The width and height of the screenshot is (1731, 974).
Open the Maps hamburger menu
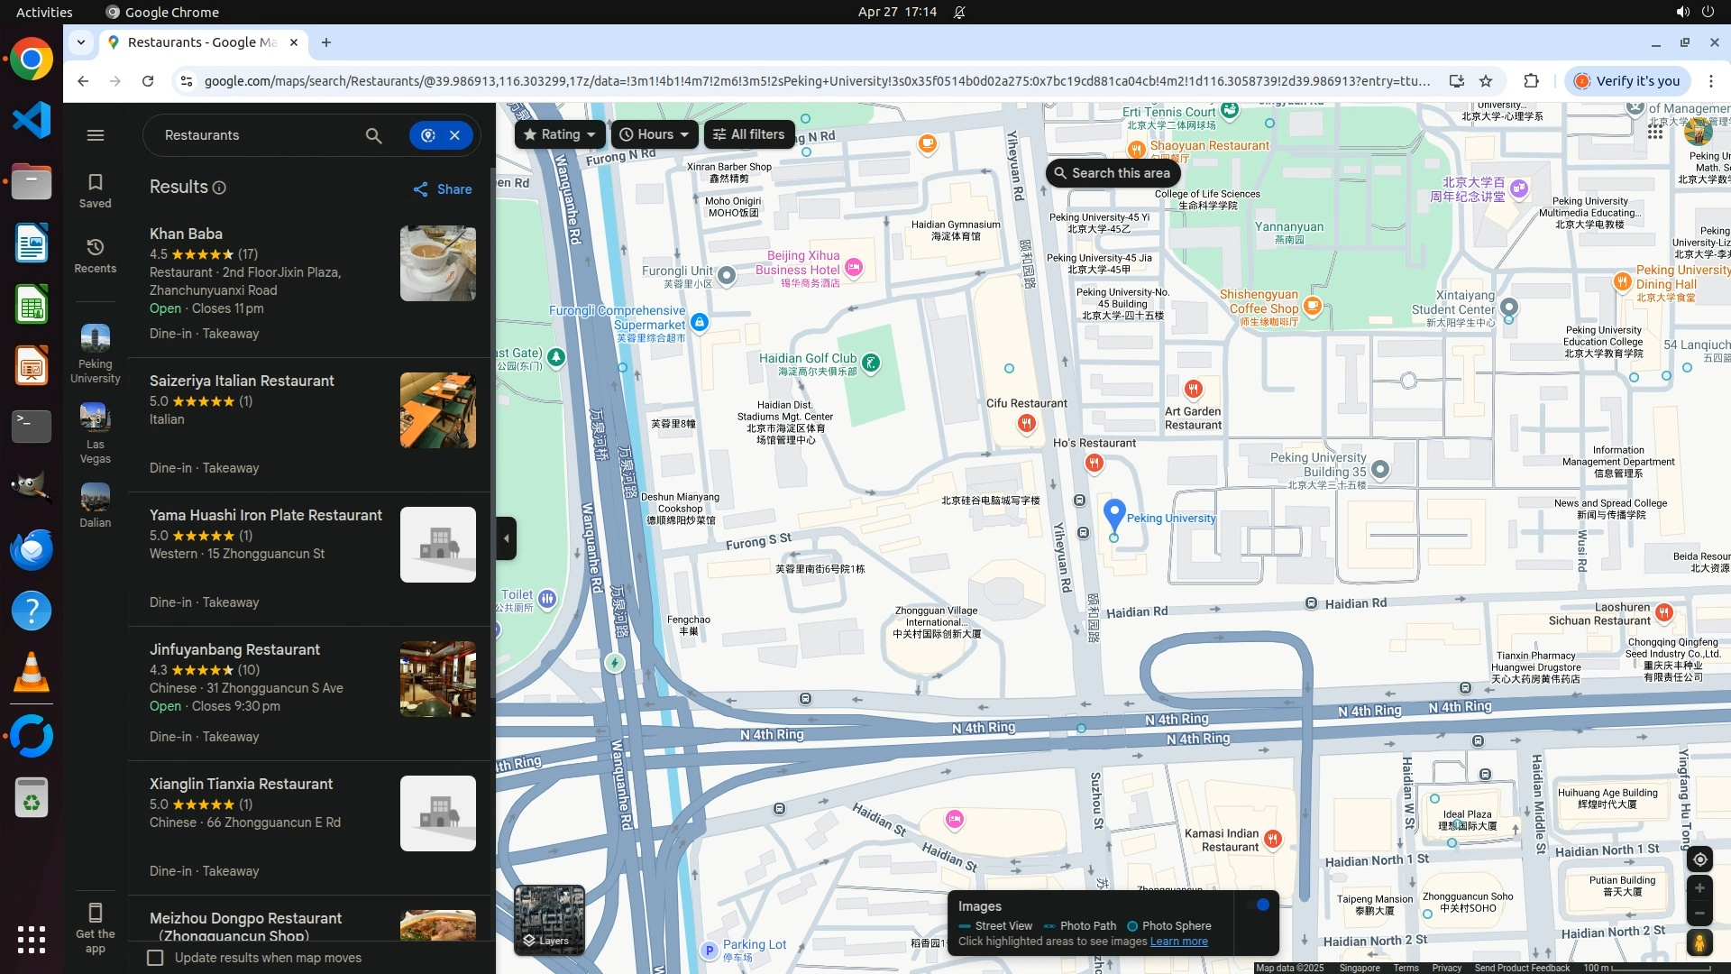96,135
